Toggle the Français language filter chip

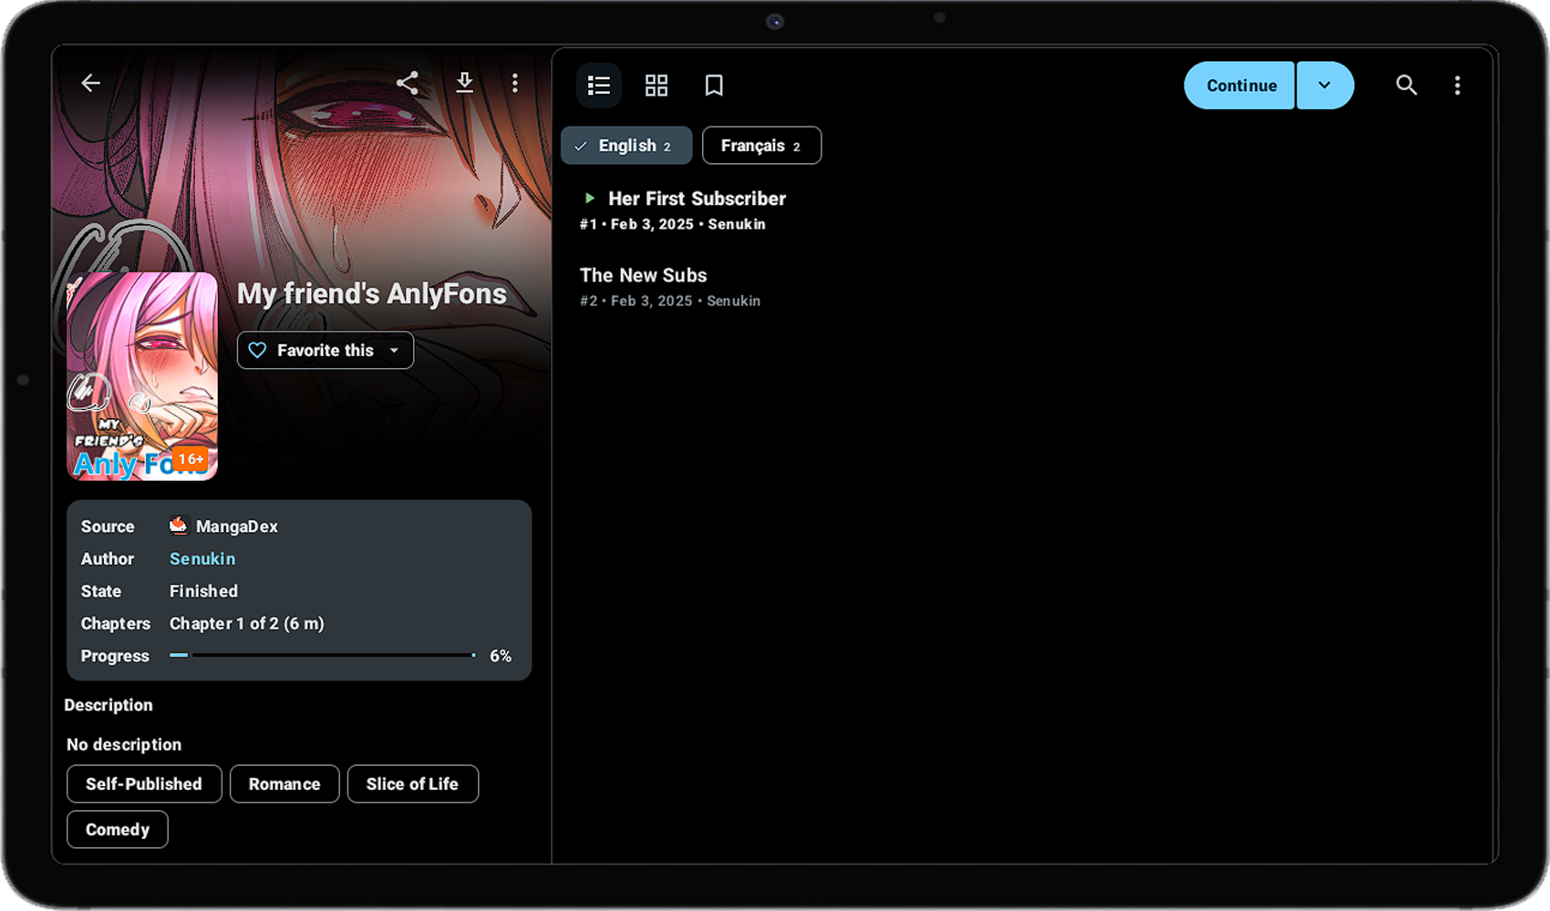click(761, 146)
